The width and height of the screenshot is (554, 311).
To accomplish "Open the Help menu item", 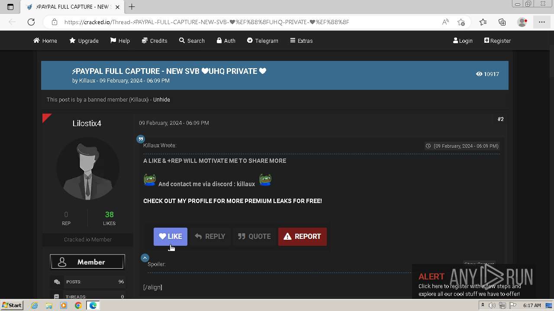I will pyautogui.click(x=120, y=41).
